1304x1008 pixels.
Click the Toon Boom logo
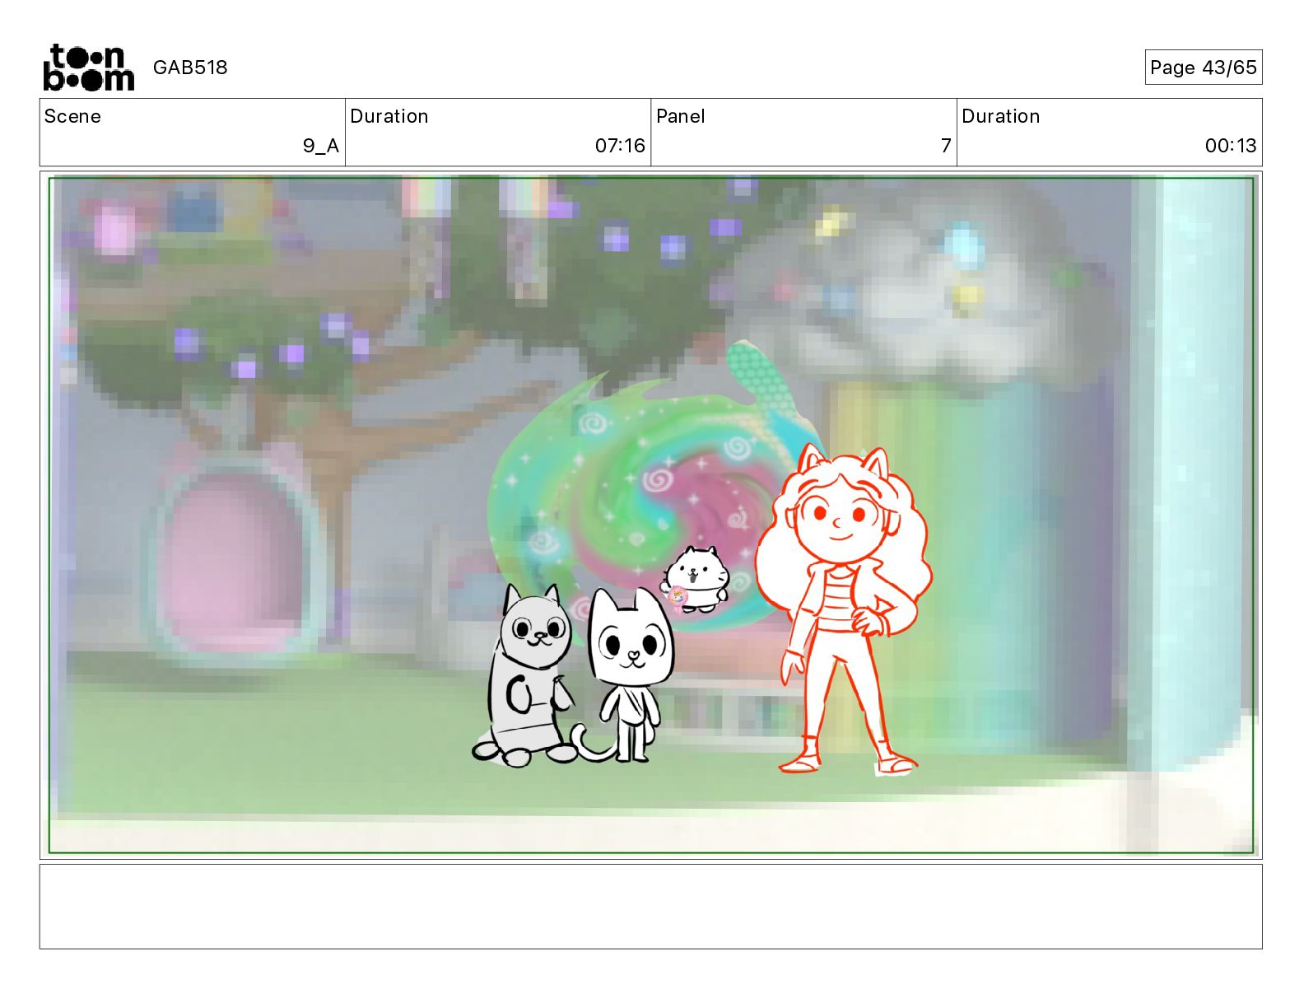(88, 68)
